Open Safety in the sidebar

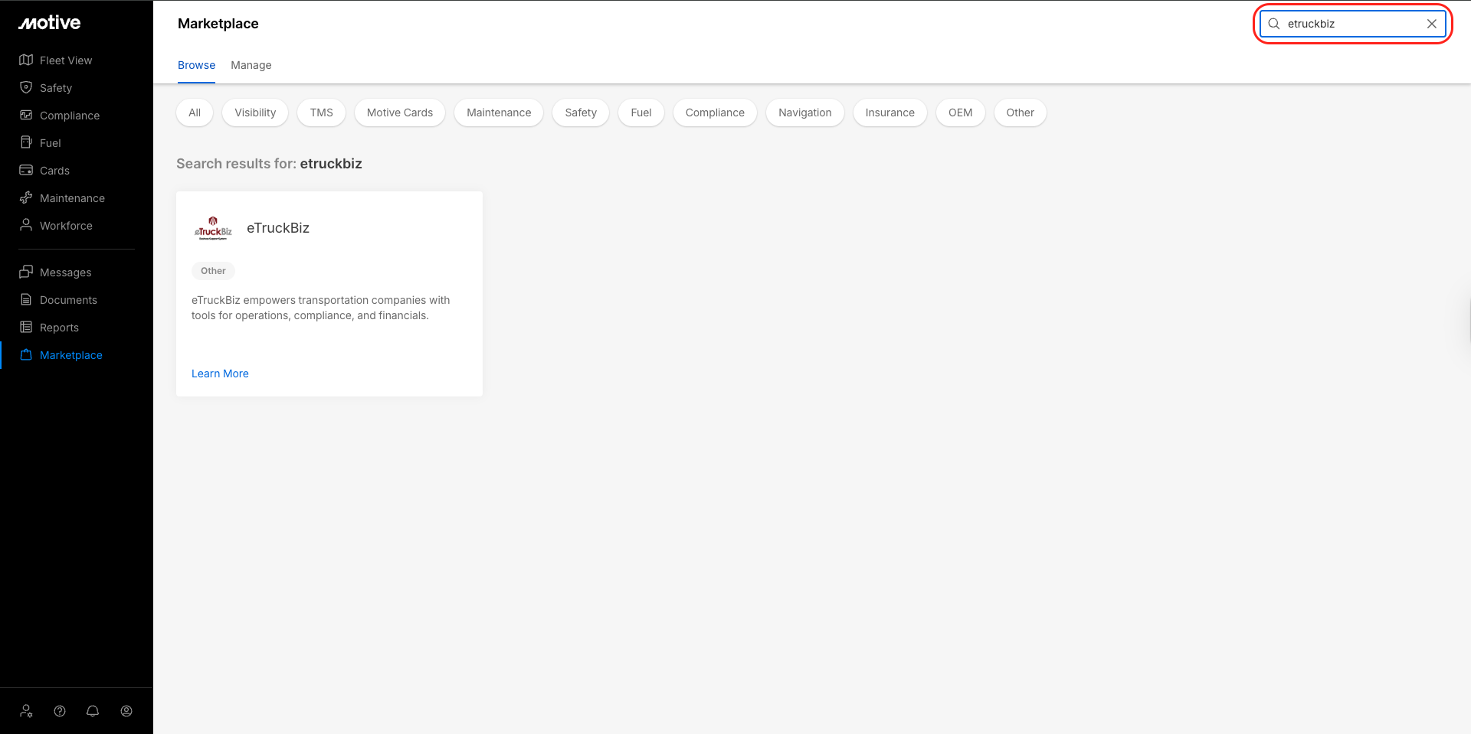coord(56,88)
